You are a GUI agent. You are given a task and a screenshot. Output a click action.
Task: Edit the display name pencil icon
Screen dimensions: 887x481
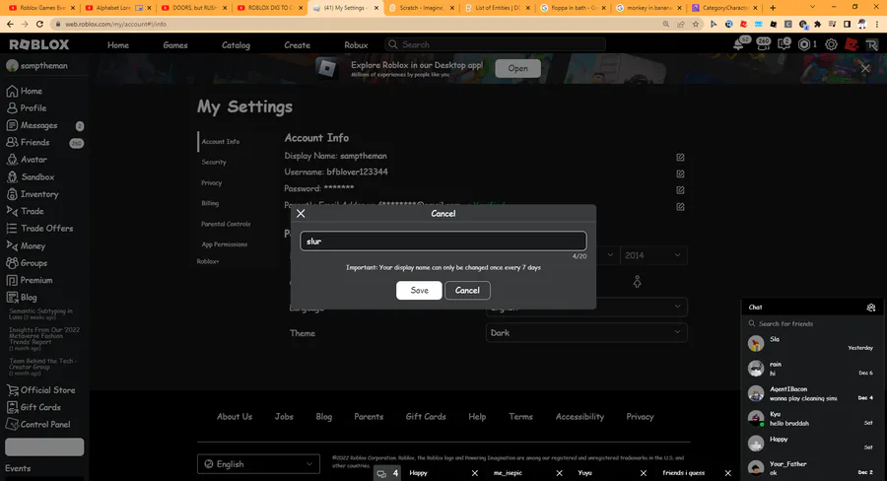click(x=680, y=157)
